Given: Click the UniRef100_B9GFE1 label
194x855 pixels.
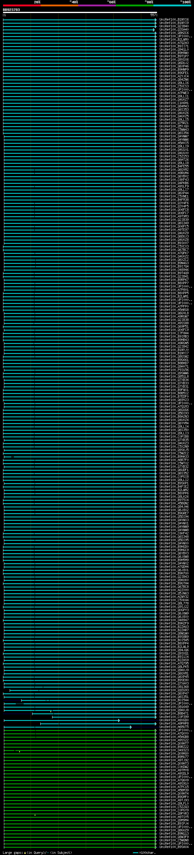Looking at the screenshot, I should coord(174,73).
